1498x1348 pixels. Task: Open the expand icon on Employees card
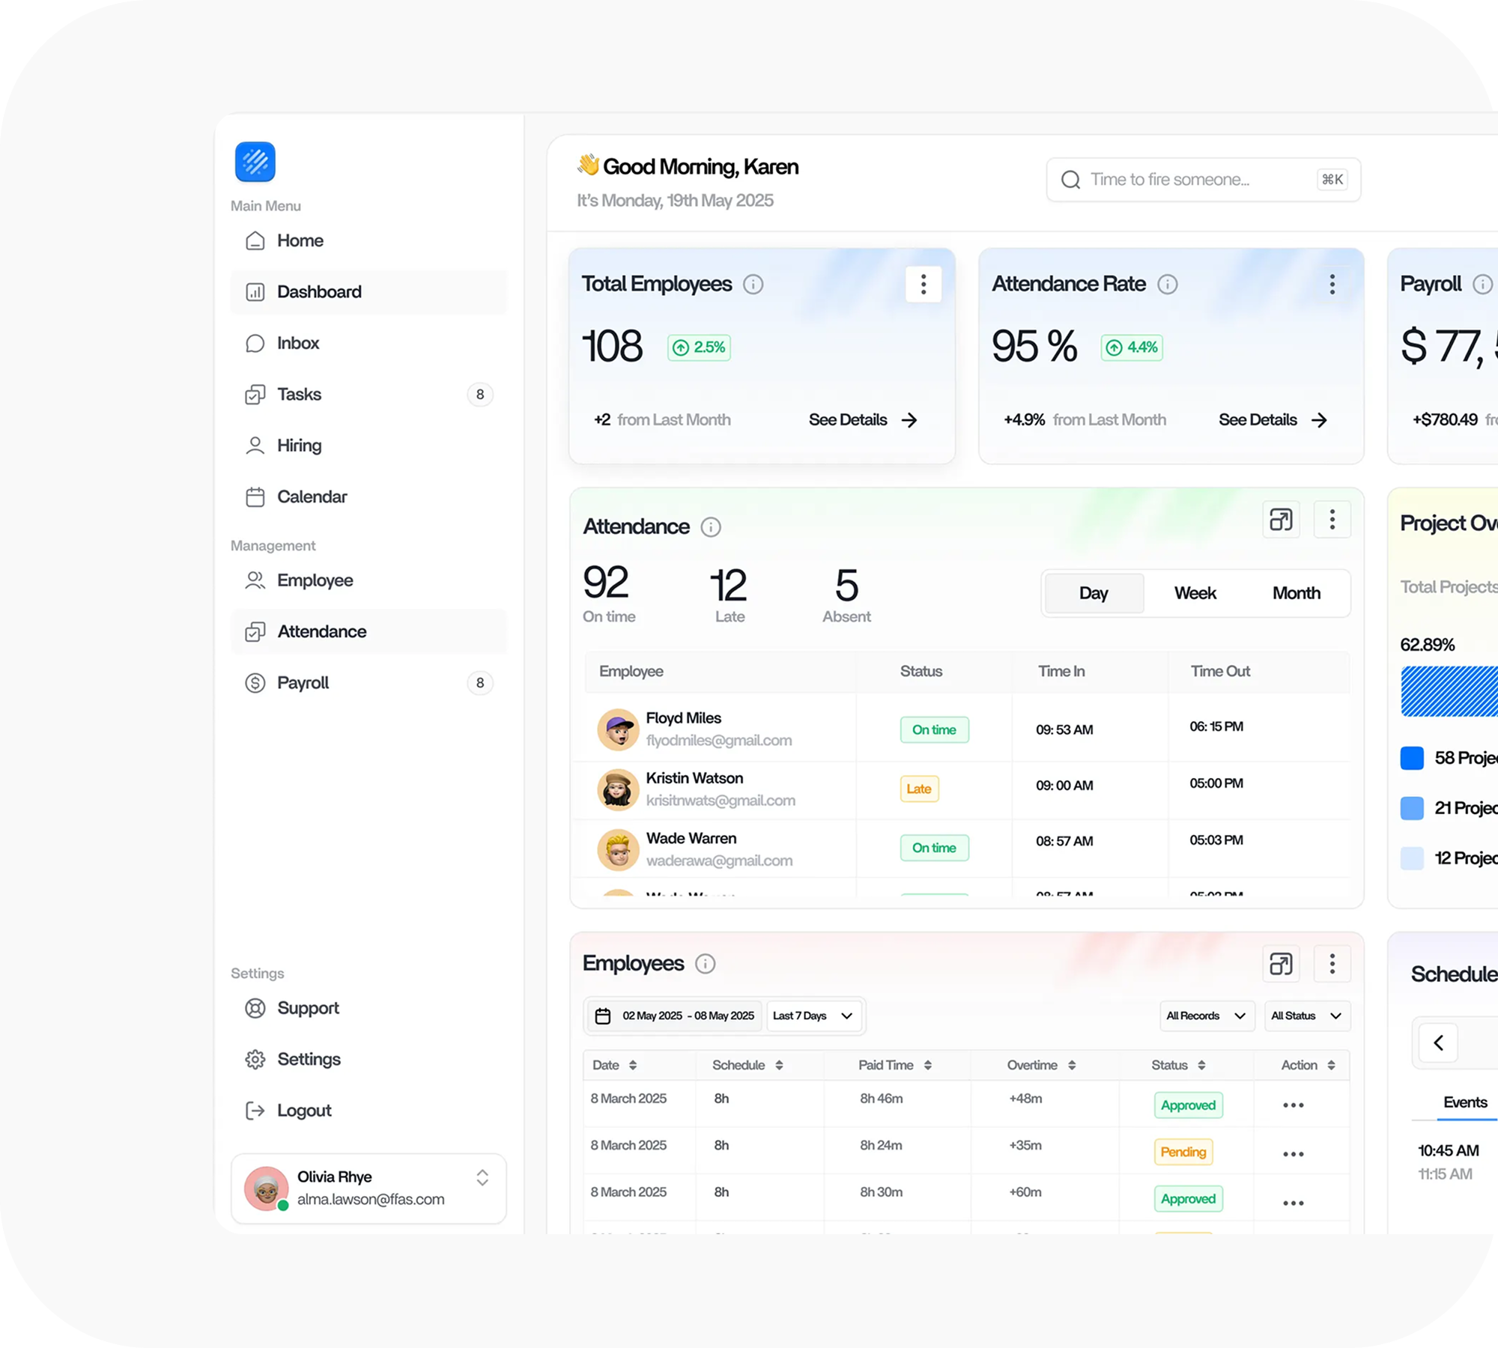click(x=1281, y=964)
